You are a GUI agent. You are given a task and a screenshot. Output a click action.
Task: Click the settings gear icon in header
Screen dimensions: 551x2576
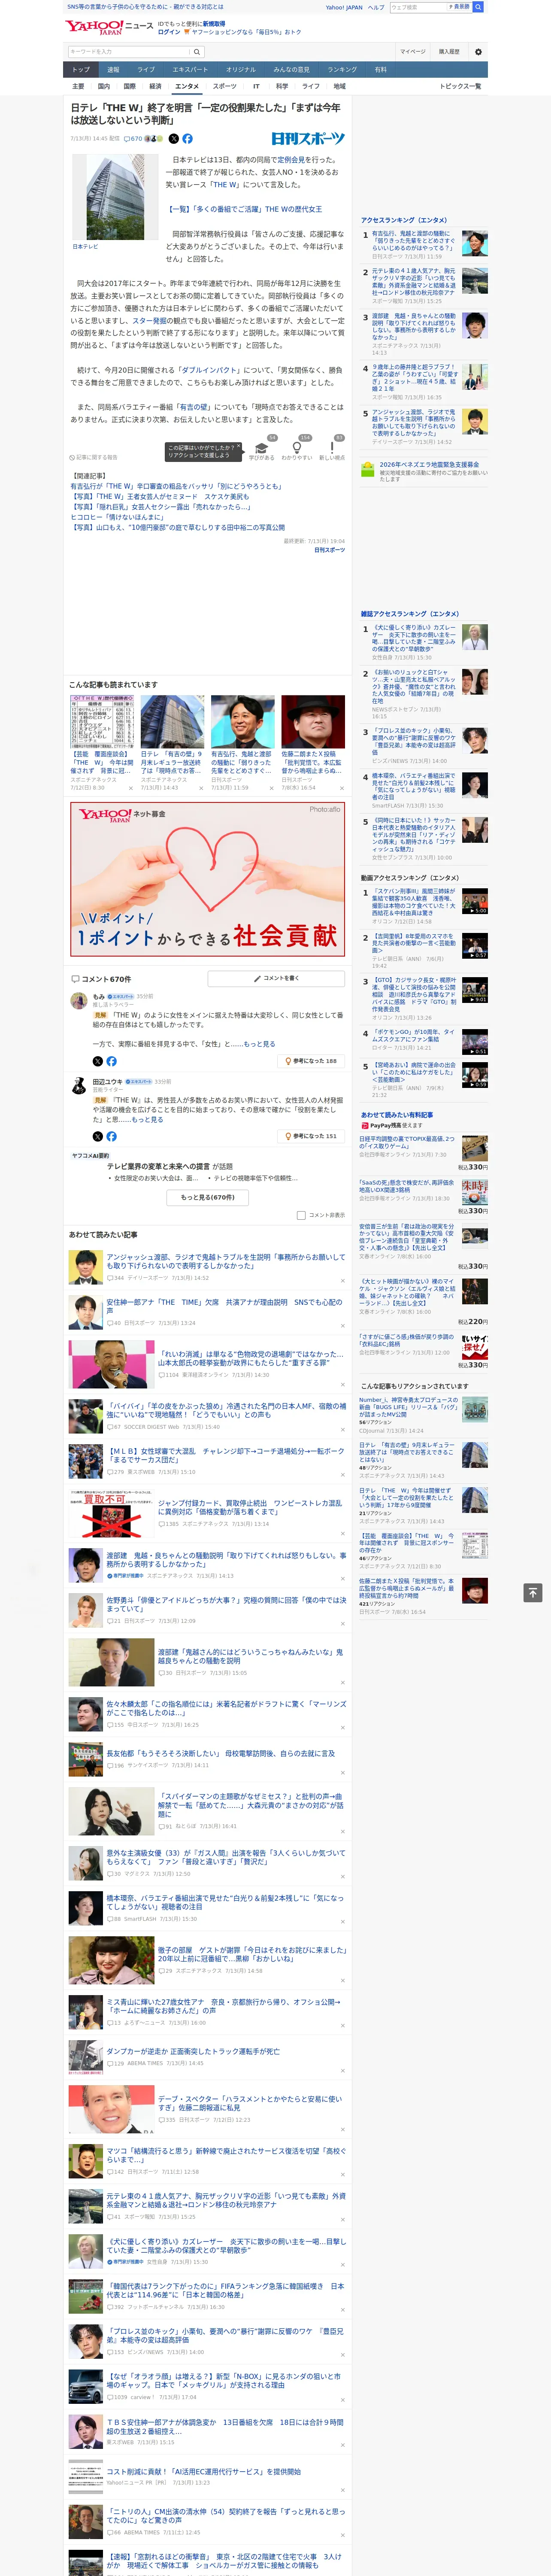[x=478, y=52]
